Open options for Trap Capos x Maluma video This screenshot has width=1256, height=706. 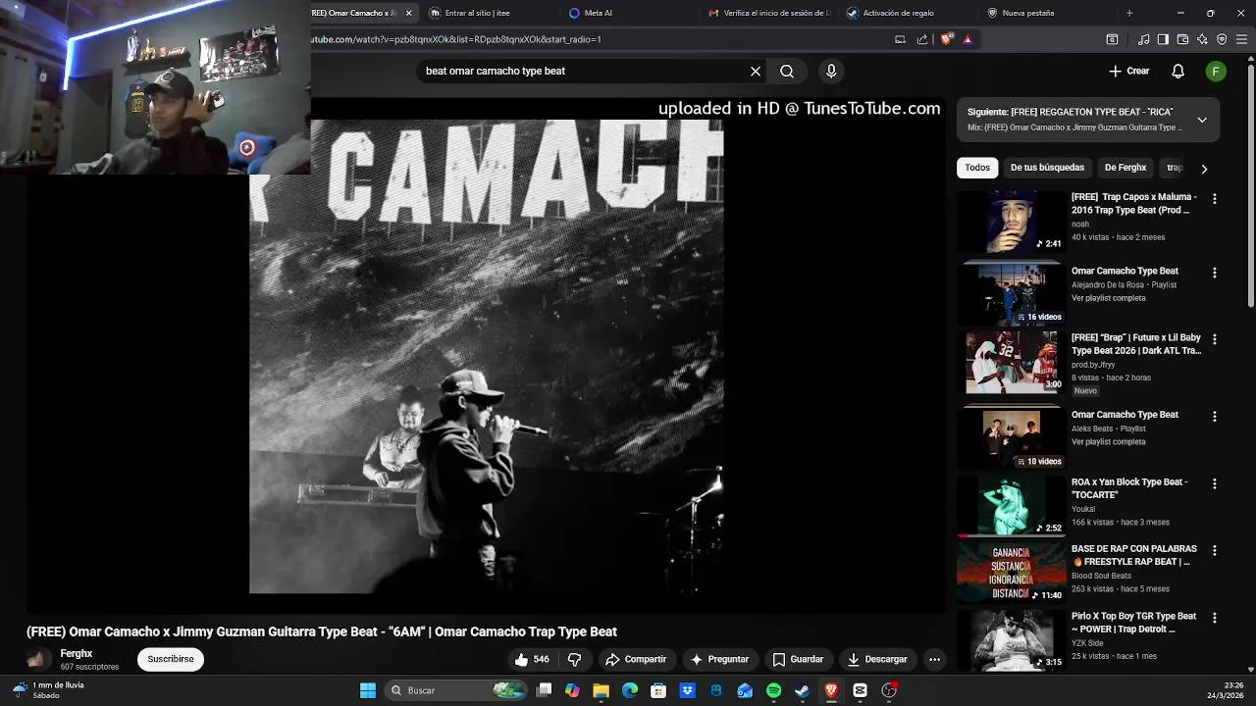pyautogui.click(x=1215, y=199)
